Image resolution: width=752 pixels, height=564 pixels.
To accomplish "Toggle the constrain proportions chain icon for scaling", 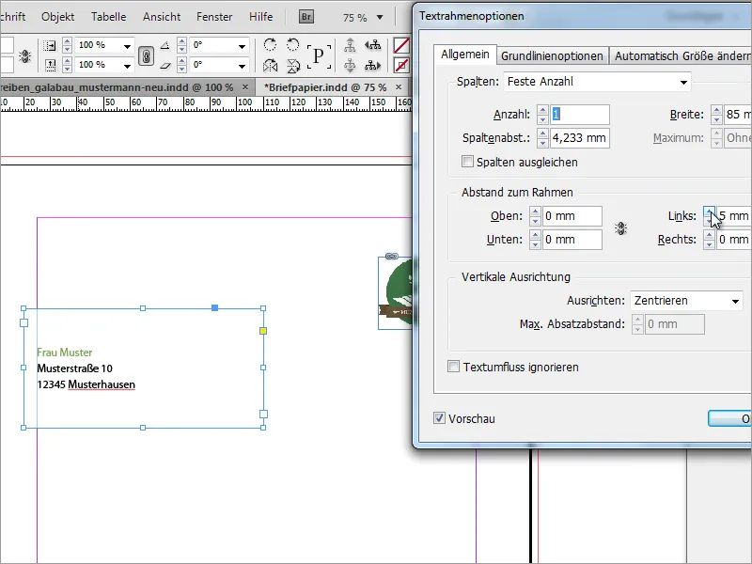I will coord(146,55).
